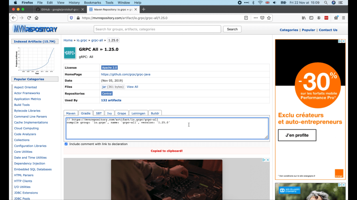Click the io.grpc breadcrumb link

(82, 40)
